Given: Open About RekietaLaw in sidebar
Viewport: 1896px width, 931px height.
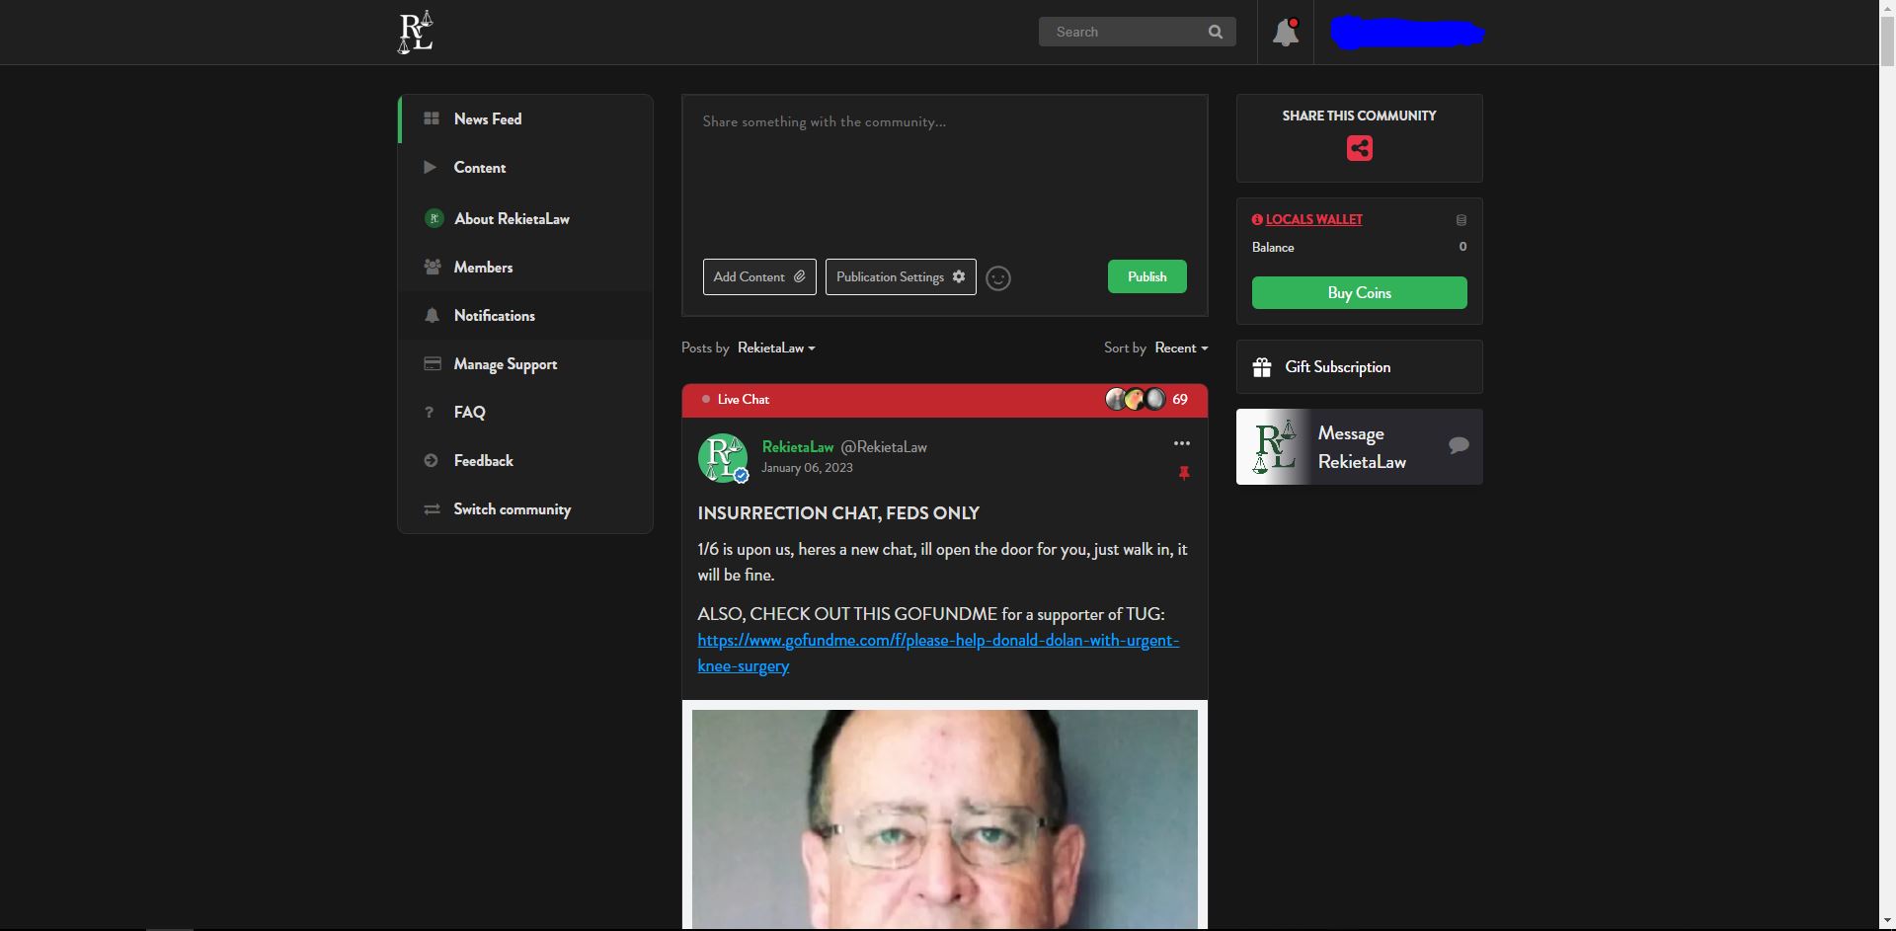Looking at the screenshot, I should pyautogui.click(x=525, y=219).
